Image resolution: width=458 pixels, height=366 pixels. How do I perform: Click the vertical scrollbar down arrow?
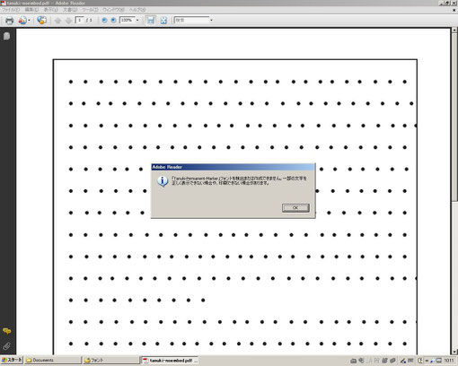point(454,352)
